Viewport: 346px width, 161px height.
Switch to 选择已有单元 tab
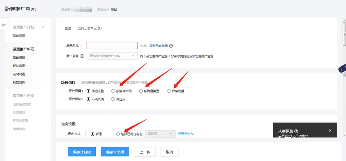(88, 29)
